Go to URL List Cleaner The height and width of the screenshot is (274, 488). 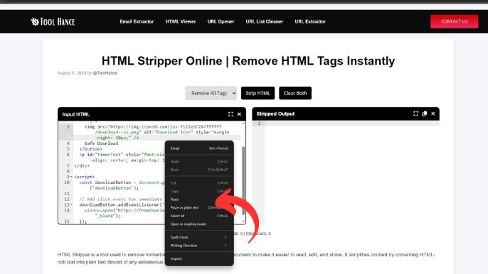point(264,21)
